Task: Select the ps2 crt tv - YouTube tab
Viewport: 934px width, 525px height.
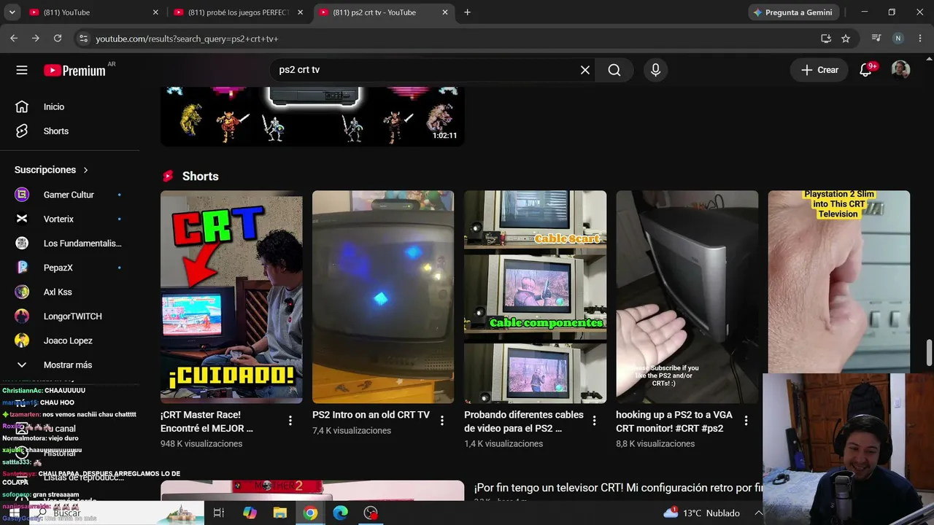Action: point(382,12)
